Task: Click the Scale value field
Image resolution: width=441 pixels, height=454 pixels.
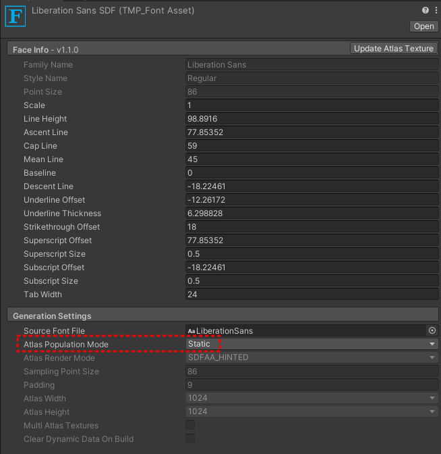Action: [312, 105]
